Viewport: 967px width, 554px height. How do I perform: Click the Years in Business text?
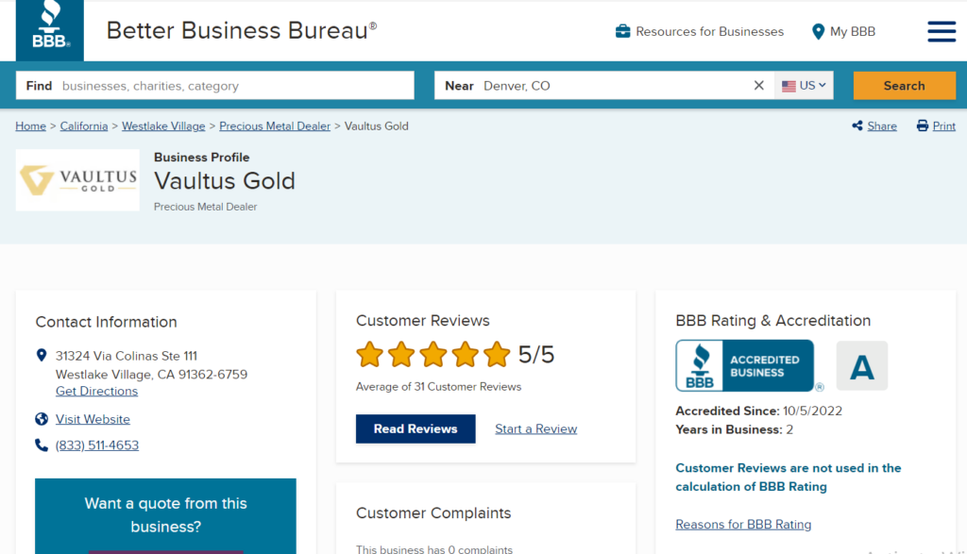735,429
